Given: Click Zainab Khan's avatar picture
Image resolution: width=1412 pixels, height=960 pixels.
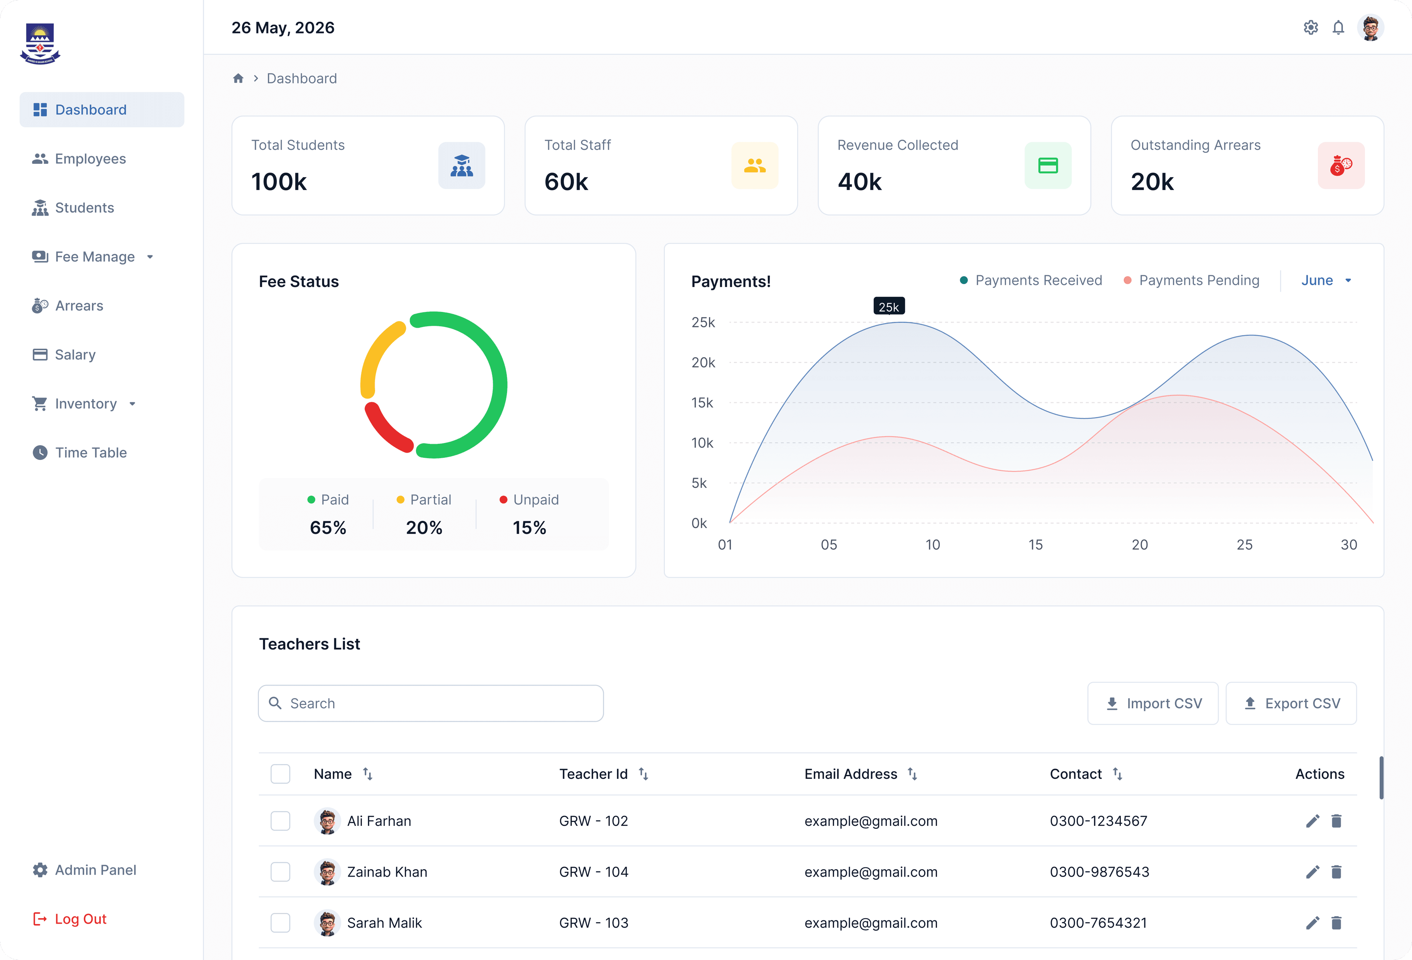Looking at the screenshot, I should click(328, 872).
